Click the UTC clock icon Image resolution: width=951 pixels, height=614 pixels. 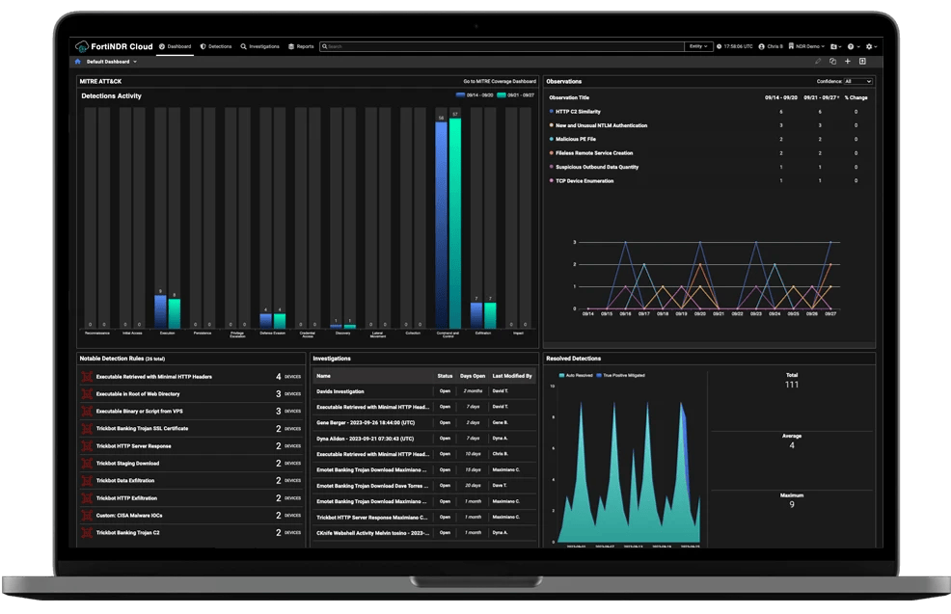720,46
